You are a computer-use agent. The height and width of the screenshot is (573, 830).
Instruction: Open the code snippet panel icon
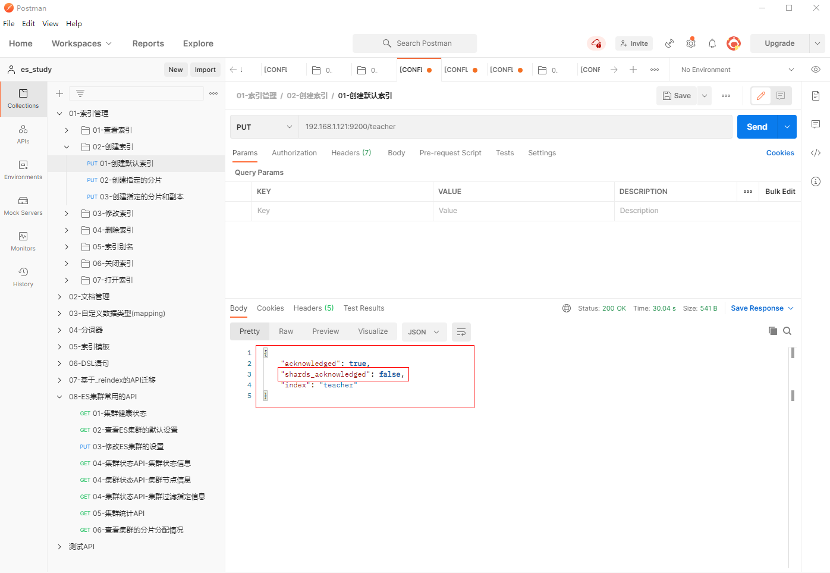[816, 153]
